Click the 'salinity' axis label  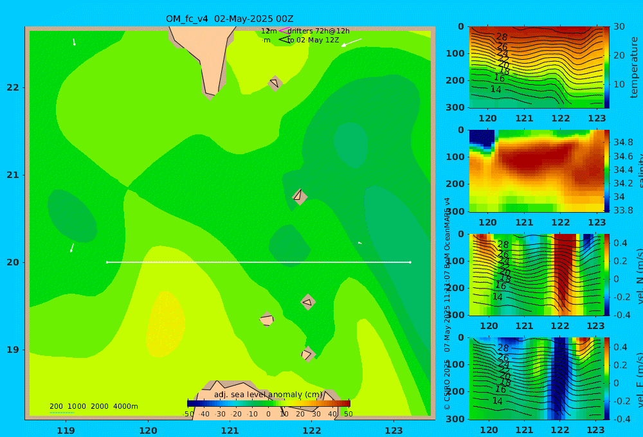[x=640, y=171]
